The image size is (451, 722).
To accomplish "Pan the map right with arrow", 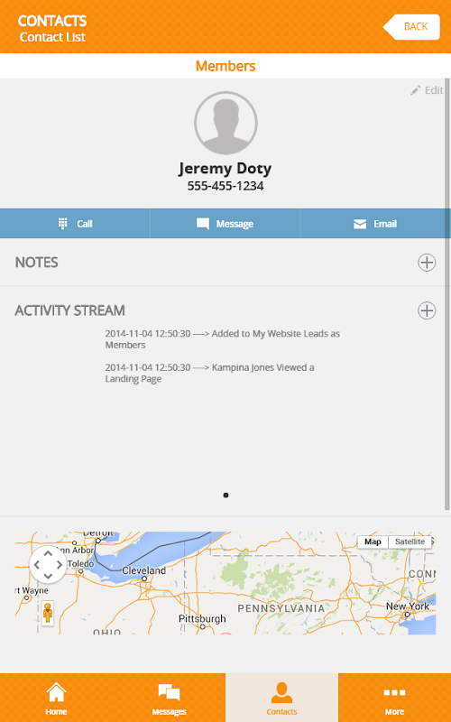I will pyautogui.click(x=59, y=565).
